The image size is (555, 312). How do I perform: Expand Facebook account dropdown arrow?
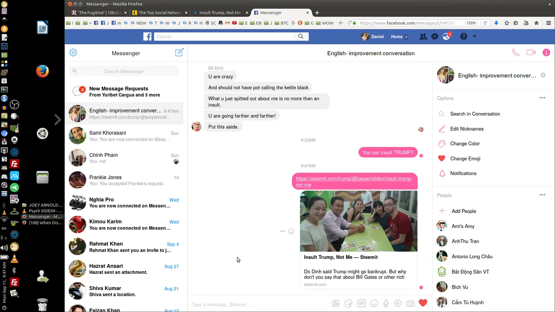(x=474, y=37)
